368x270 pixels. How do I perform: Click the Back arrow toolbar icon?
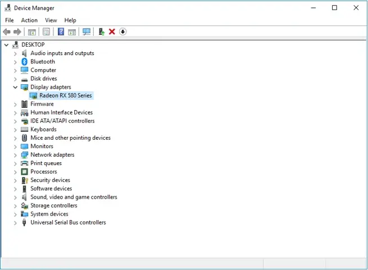(x=7, y=31)
